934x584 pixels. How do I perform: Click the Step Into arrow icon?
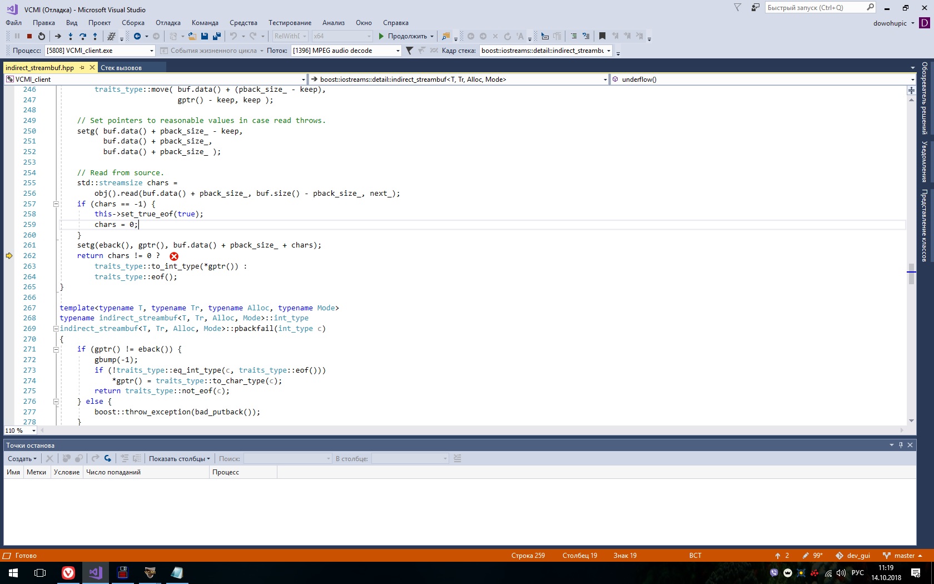pyautogui.click(x=70, y=36)
